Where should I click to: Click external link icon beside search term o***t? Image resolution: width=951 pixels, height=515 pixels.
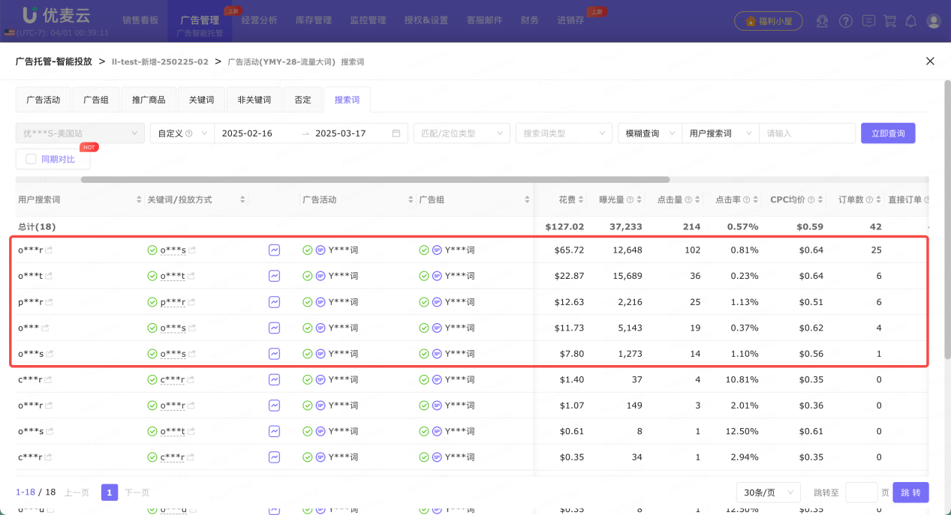click(49, 276)
